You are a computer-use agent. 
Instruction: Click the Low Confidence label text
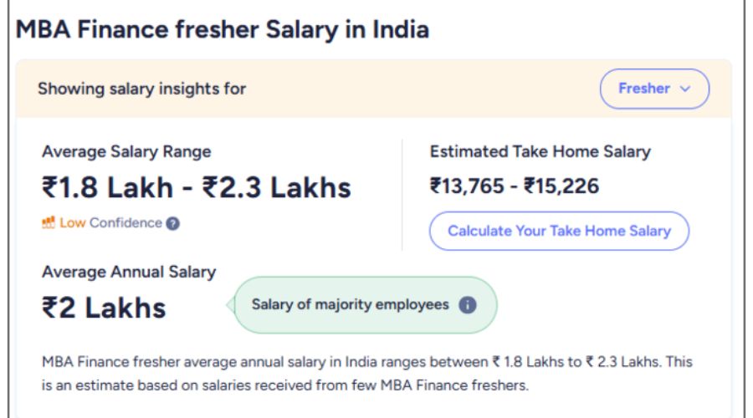pyautogui.click(x=110, y=223)
